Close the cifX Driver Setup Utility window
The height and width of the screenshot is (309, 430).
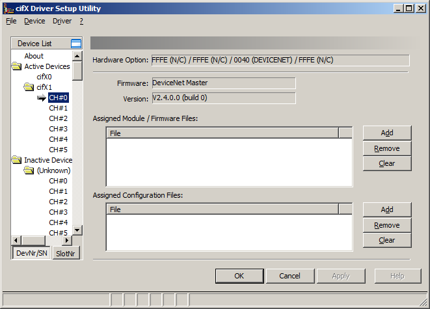click(x=421, y=8)
